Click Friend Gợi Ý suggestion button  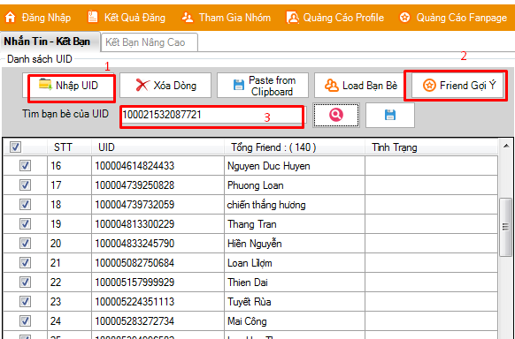(457, 86)
